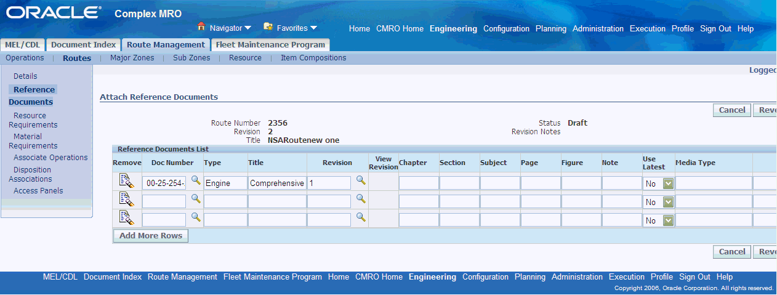Open Help from the top header
The height and width of the screenshot is (295, 777).
(x=746, y=29)
